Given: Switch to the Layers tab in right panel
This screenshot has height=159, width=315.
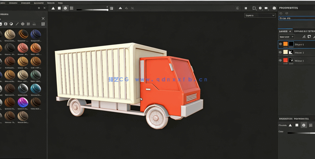Looking at the screenshot, I should pos(283,31).
